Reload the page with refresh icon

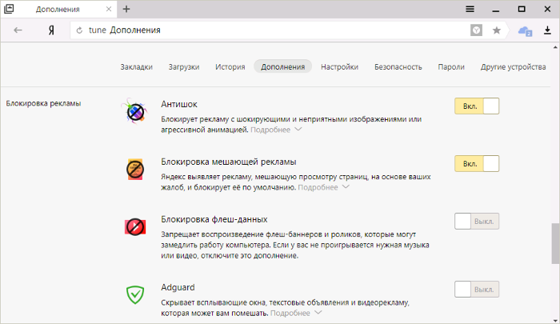[x=79, y=30]
